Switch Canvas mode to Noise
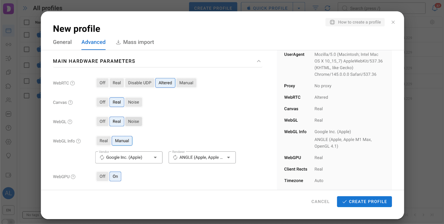This screenshot has width=444, height=224. pos(133,102)
